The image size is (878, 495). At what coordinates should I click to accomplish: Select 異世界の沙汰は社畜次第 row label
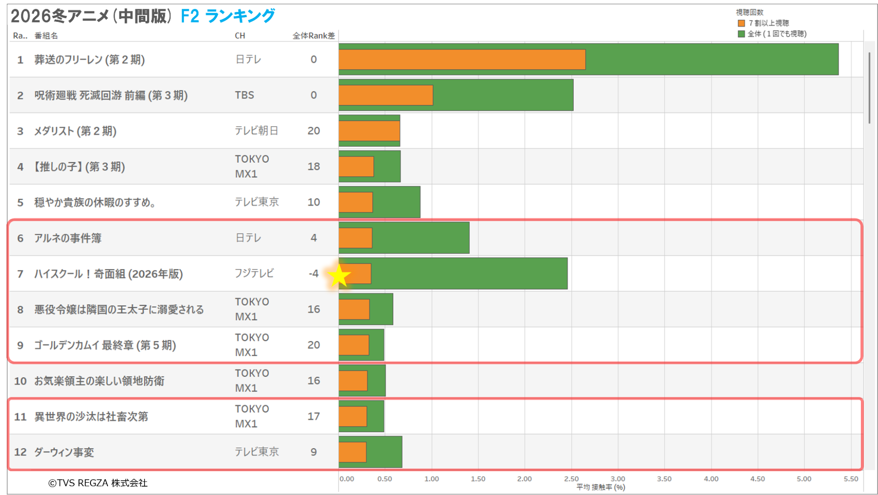[x=91, y=416]
